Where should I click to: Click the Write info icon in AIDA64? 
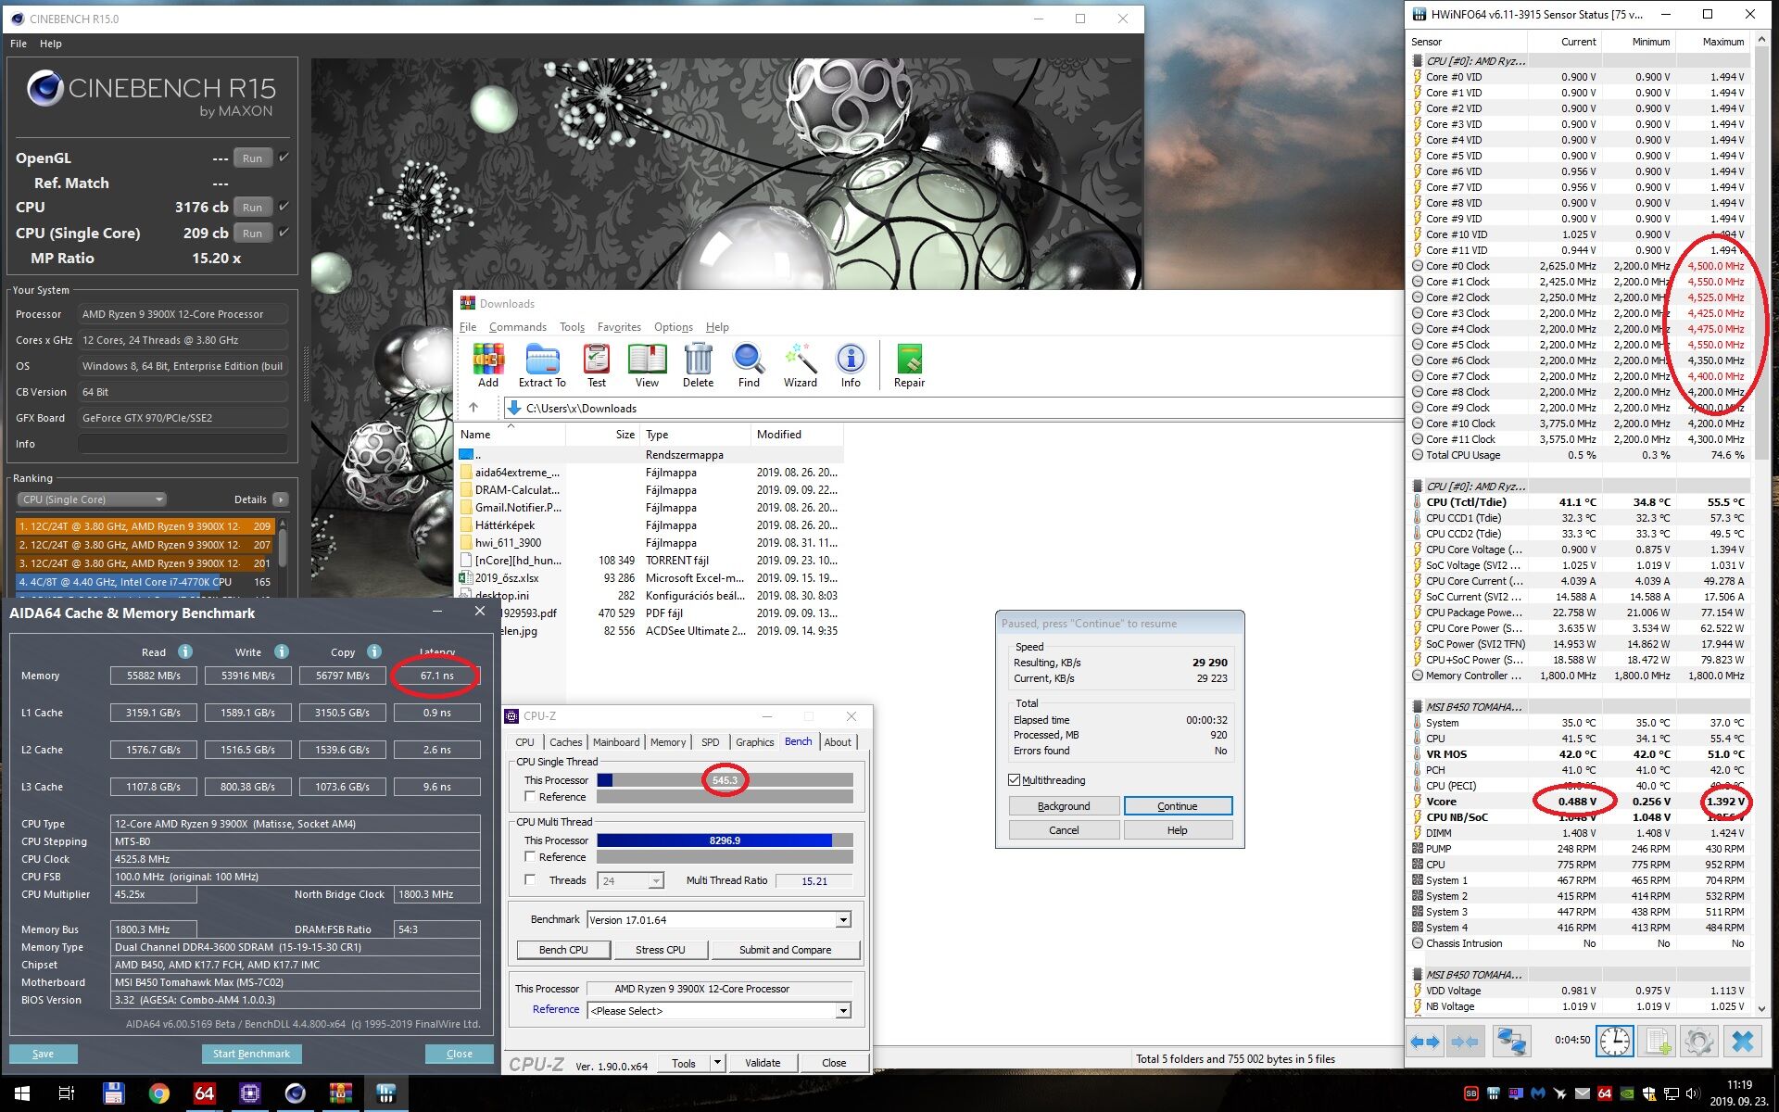tap(282, 651)
